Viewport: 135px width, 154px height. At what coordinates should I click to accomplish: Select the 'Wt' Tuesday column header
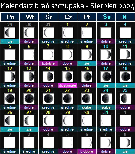(x=29, y=17)
